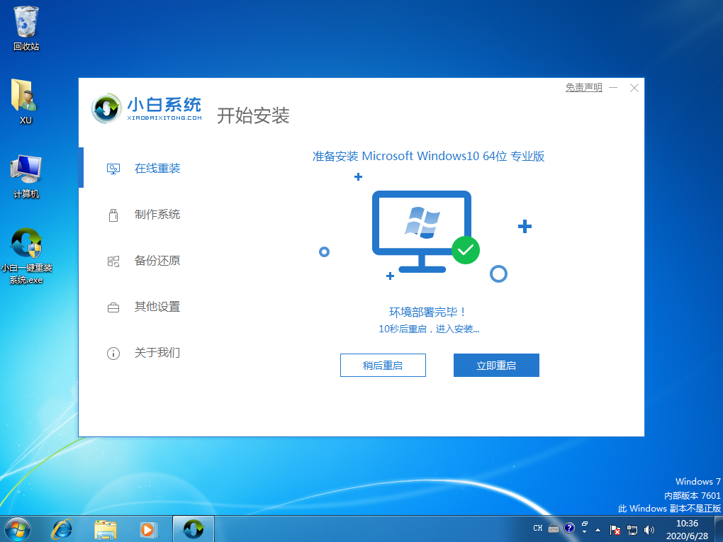Toggle the Action Center flag notifications
This screenshot has width=723, height=542.
coord(615,529)
